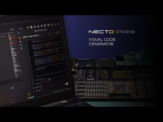163x122 pixels.
Task: Switch to the Visual Code Generator tab
Action: 41,30
